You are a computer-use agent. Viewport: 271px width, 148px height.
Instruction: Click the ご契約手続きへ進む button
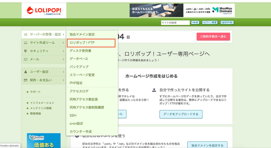click(213, 37)
